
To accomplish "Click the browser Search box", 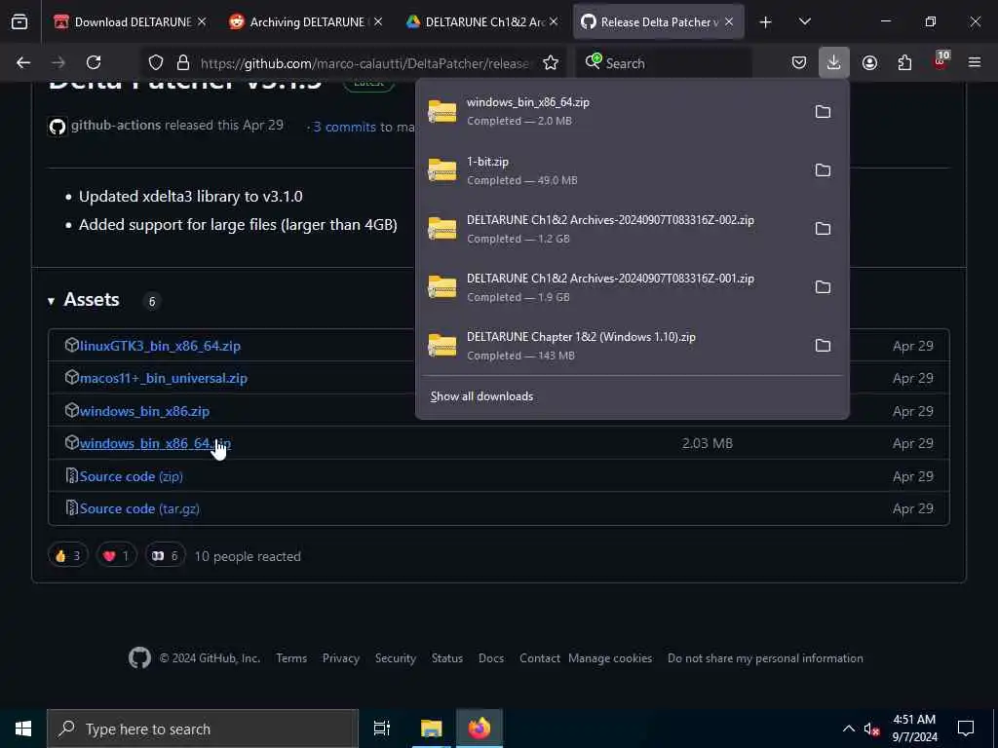I will [665, 63].
